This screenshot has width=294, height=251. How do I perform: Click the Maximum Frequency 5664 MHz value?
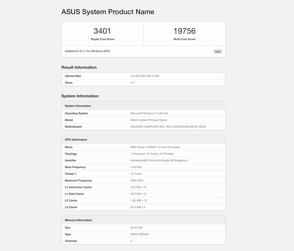point(137,180)
